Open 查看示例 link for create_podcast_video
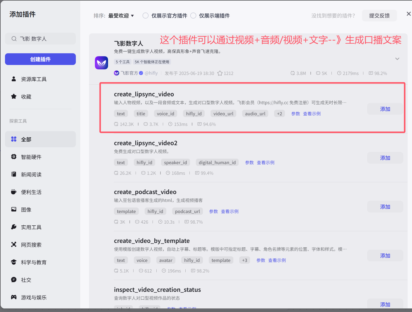Viewport: 412px width, 312px height. point(230,211)
